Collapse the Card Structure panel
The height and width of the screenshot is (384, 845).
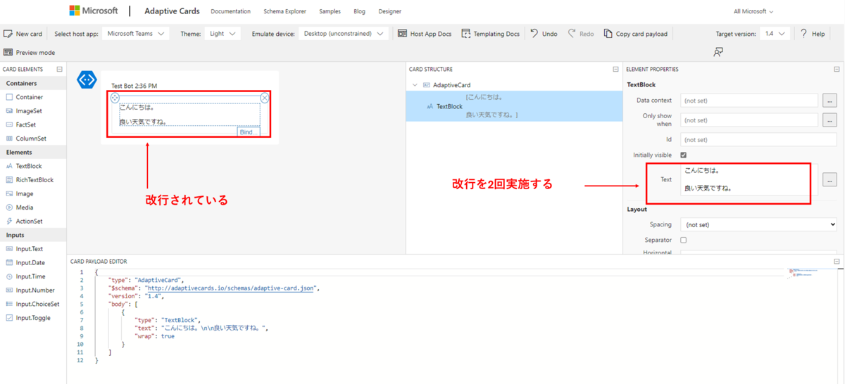click(x=615, y=70)
